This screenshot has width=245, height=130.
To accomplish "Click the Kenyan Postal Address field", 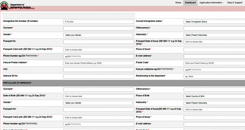I will 99,63.
